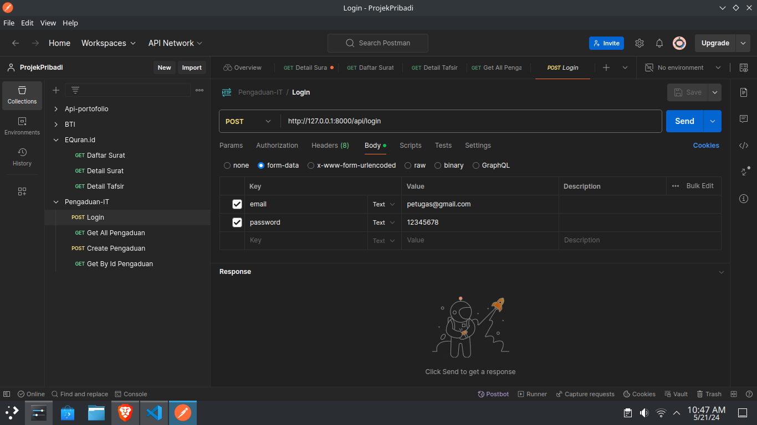Open the Postman Console from the status bar

[x=131, y=393]
